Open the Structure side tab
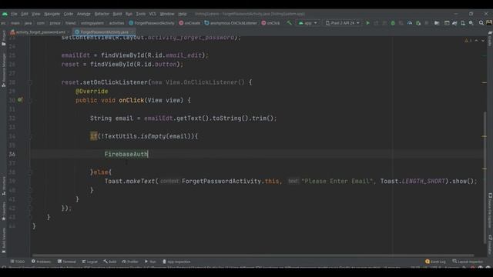Viewport: 493px width, 277px height. point(3,185)
